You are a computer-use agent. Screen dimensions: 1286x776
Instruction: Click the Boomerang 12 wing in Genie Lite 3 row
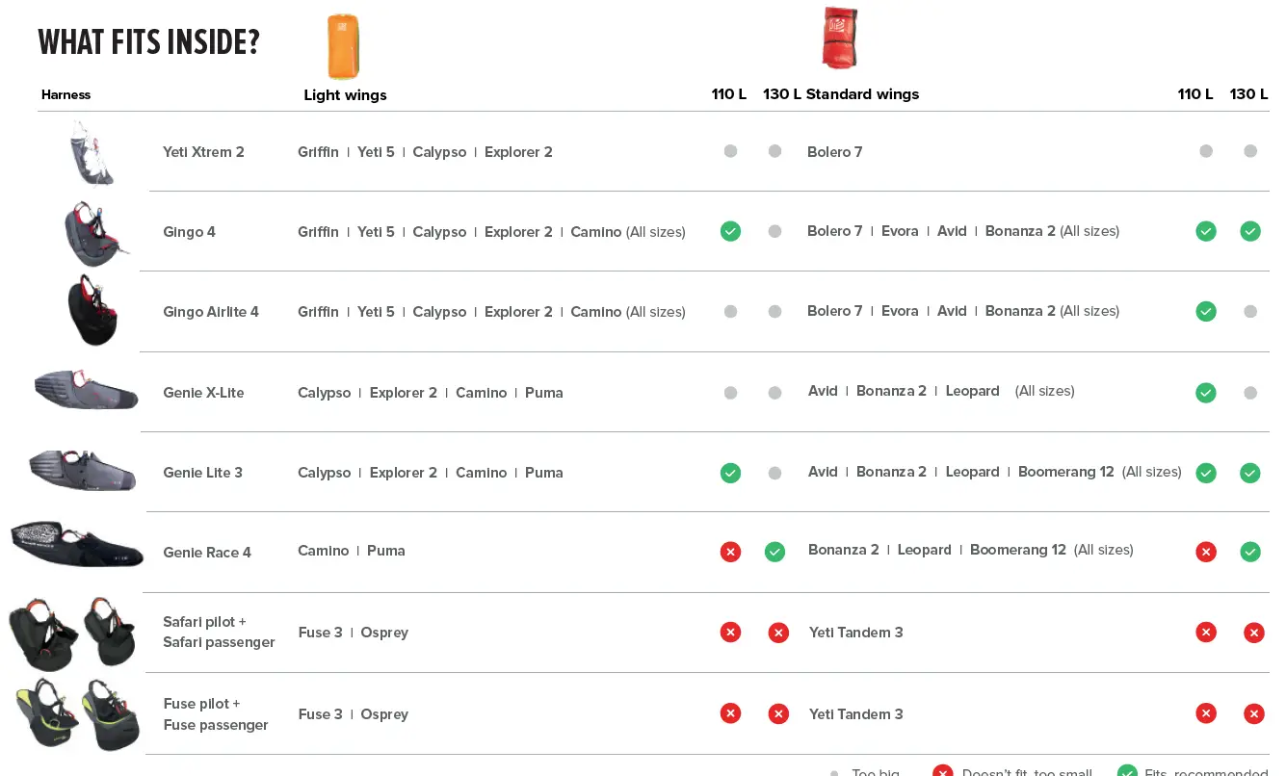pyautogui.click(x=1065, y=472)
